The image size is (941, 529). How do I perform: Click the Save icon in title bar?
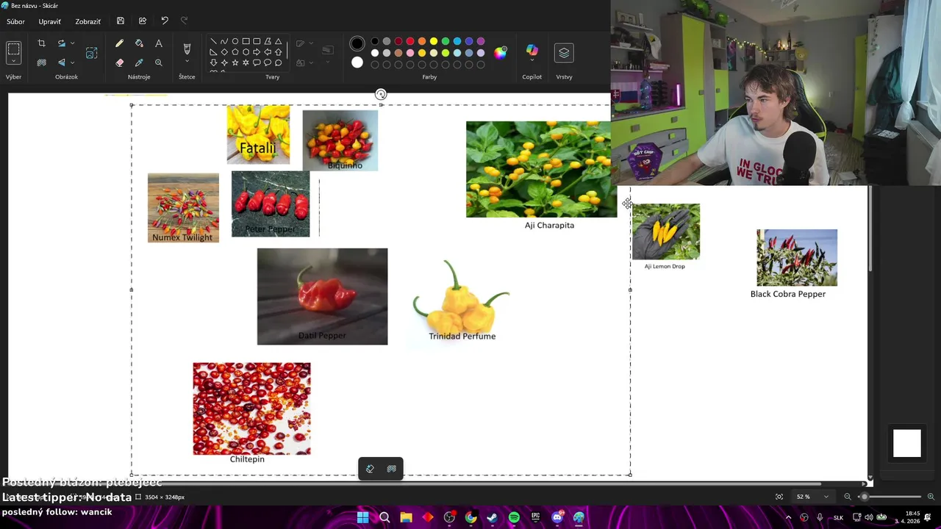121,21
